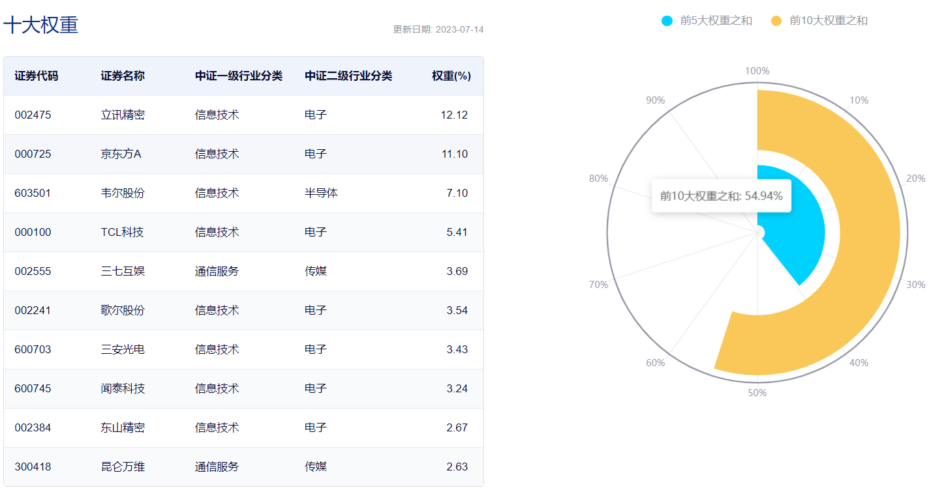Click on TCL科技 in the table
929x490 pixels.
click(122, 233)
